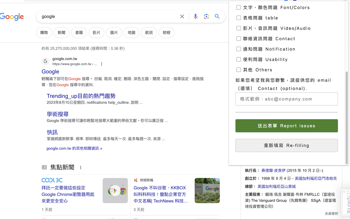
Task: Show 圖片 results
Action: click(114, 33)
